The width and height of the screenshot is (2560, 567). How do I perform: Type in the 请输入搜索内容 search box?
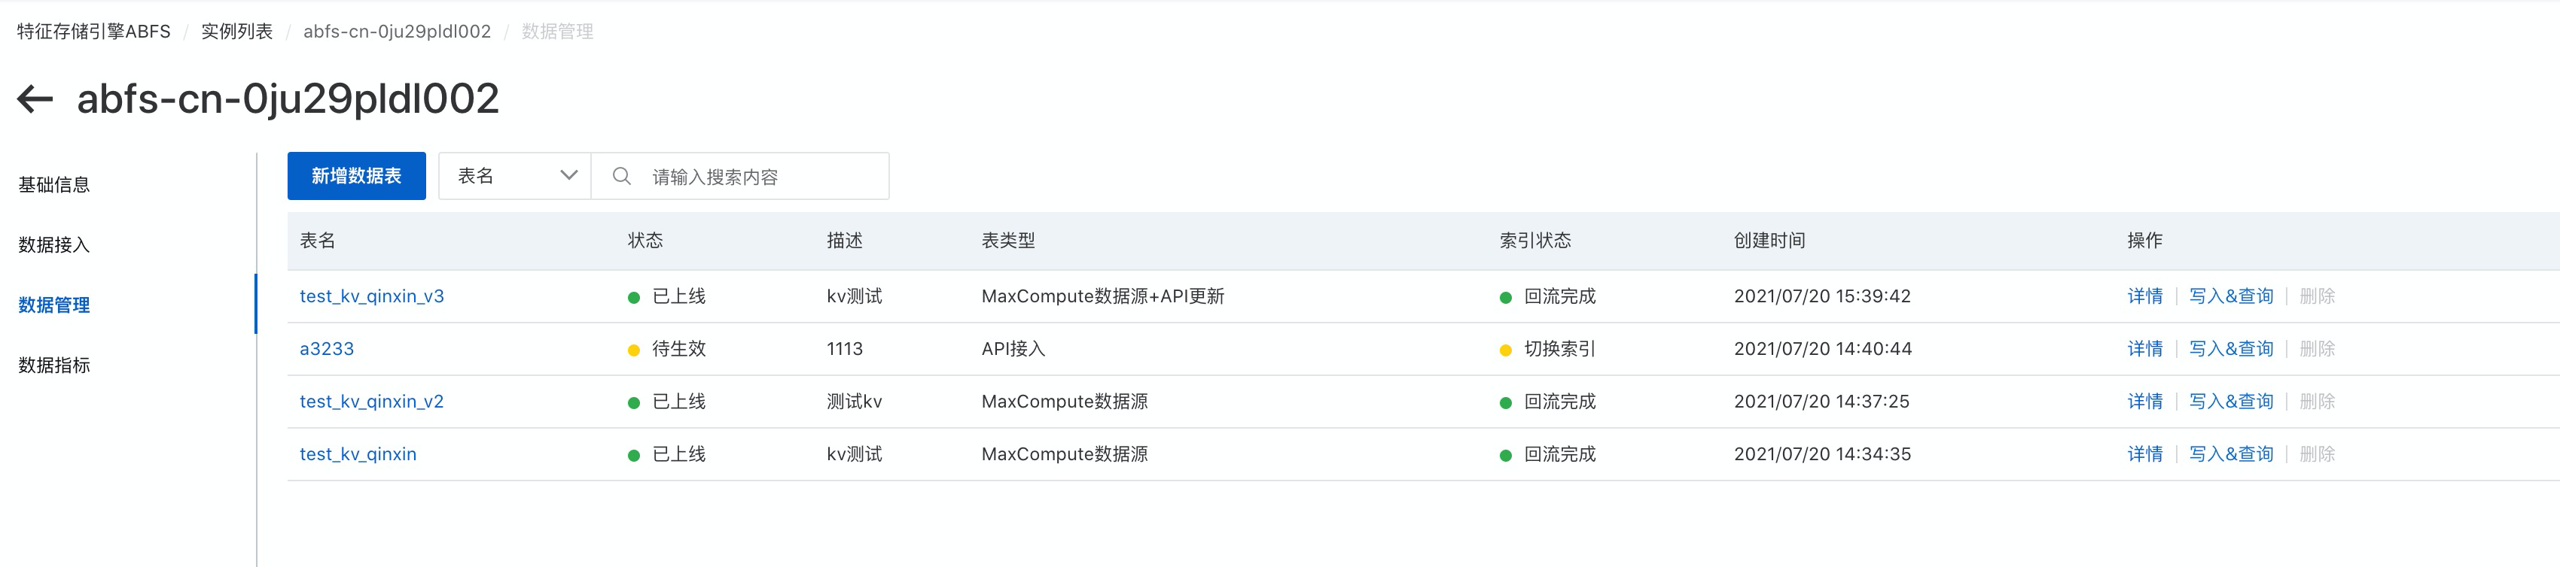click(x=760, y=177)
